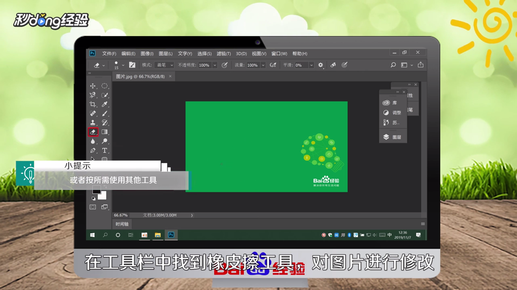Click the zoom level 66.67% field
Viewport: 517px width, 290px height.
pos(121,215)
